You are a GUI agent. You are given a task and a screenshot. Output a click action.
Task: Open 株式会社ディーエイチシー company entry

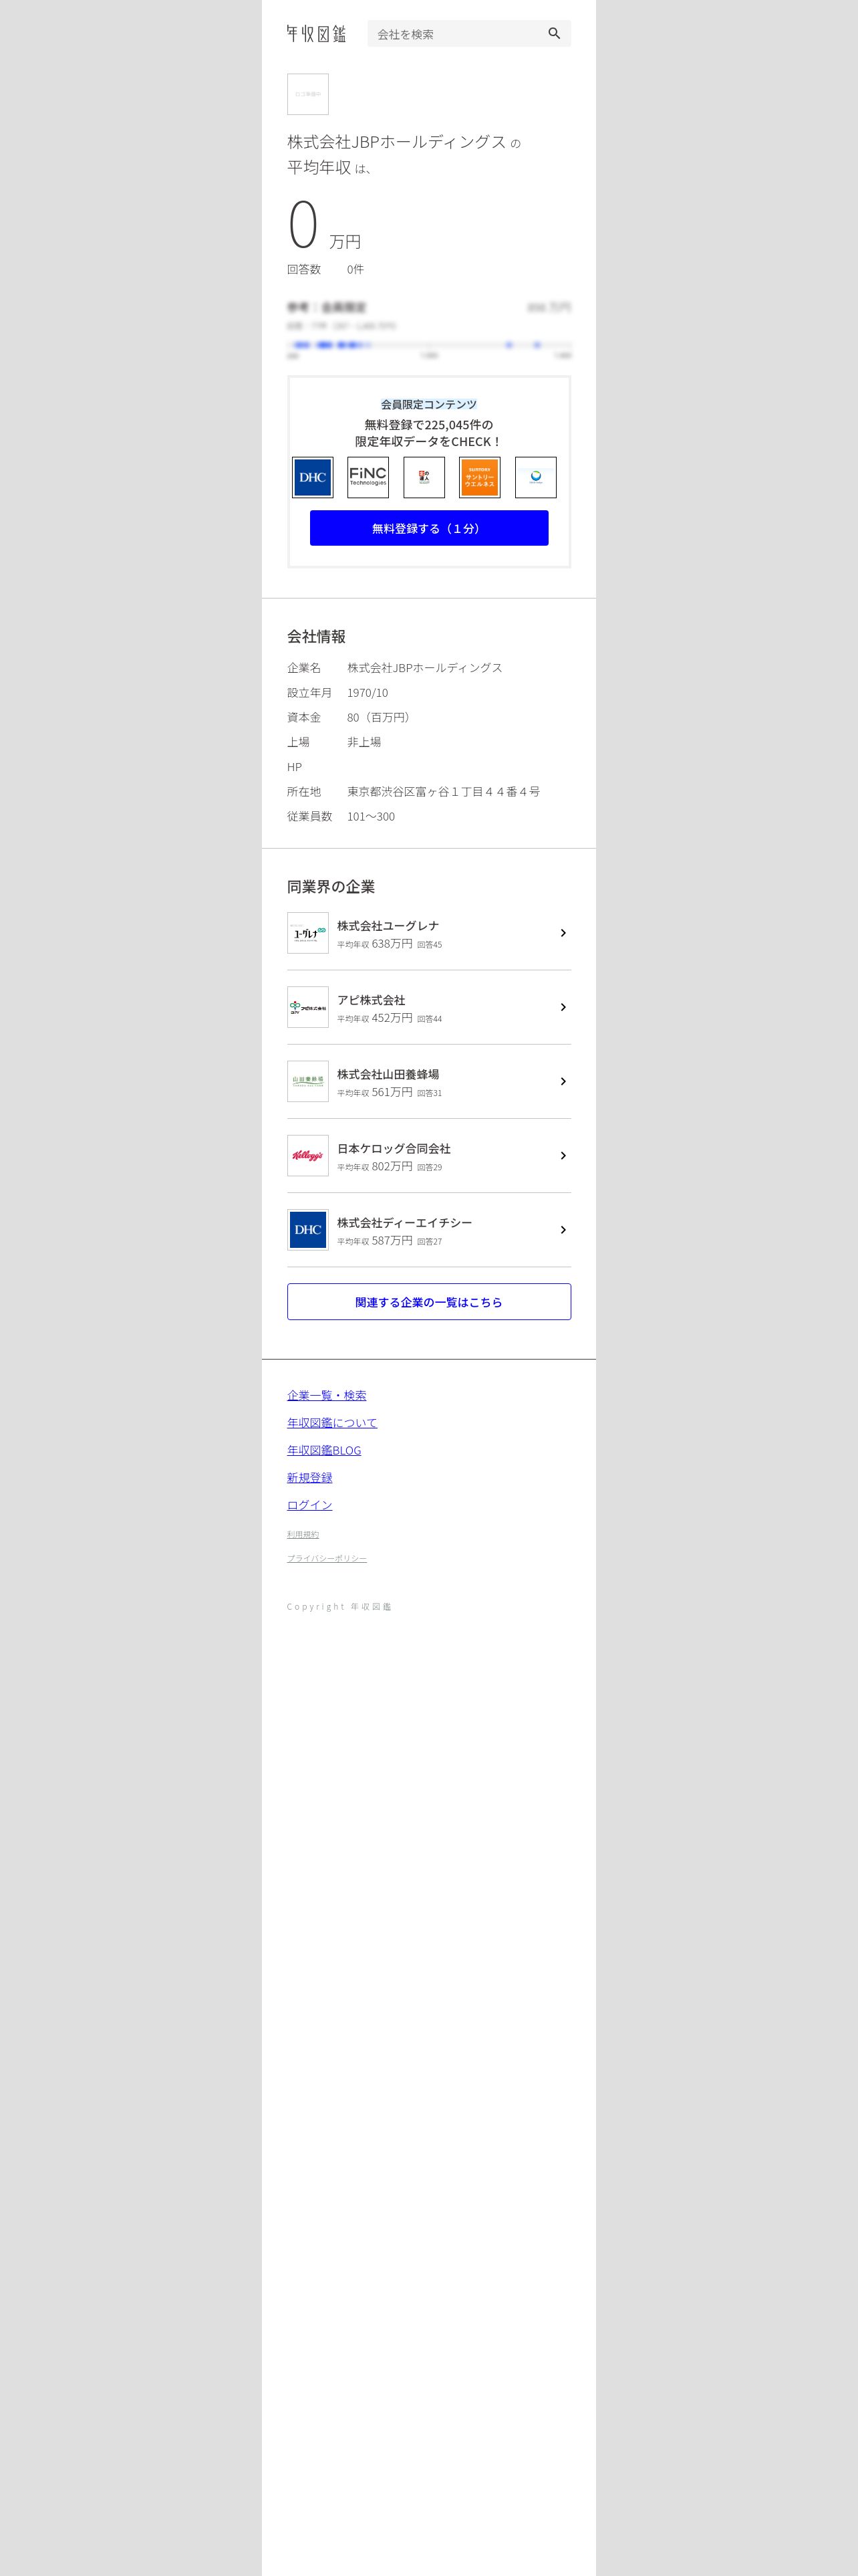click(428, 1230)
